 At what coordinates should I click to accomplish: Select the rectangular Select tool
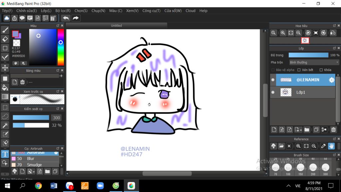click(x=5, y=107)
